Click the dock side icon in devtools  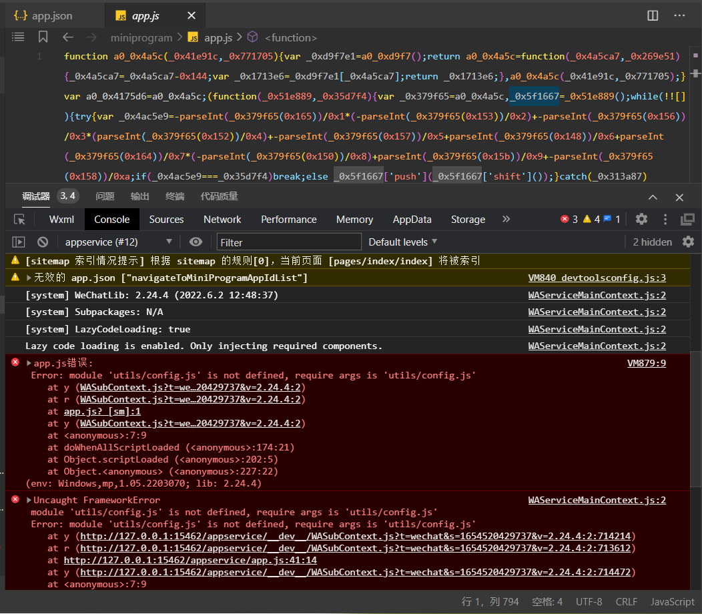[x=687, y=219]
